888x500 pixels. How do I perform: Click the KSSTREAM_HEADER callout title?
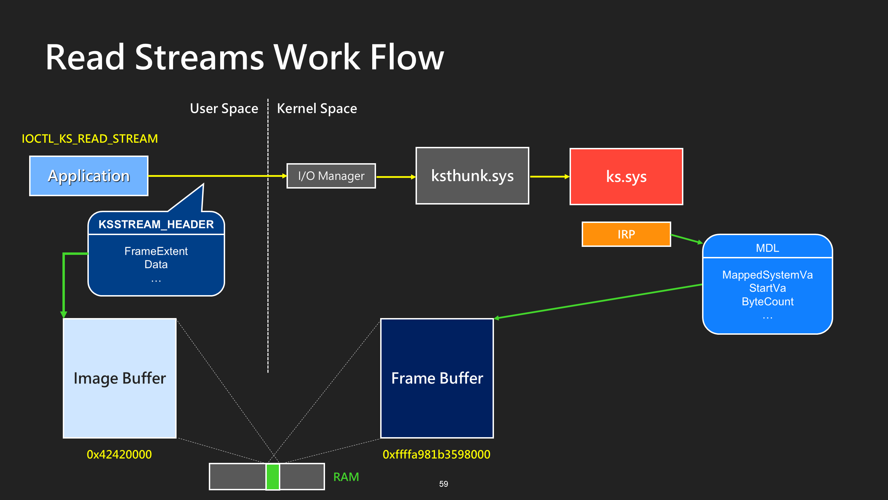(x=156, y=224)
